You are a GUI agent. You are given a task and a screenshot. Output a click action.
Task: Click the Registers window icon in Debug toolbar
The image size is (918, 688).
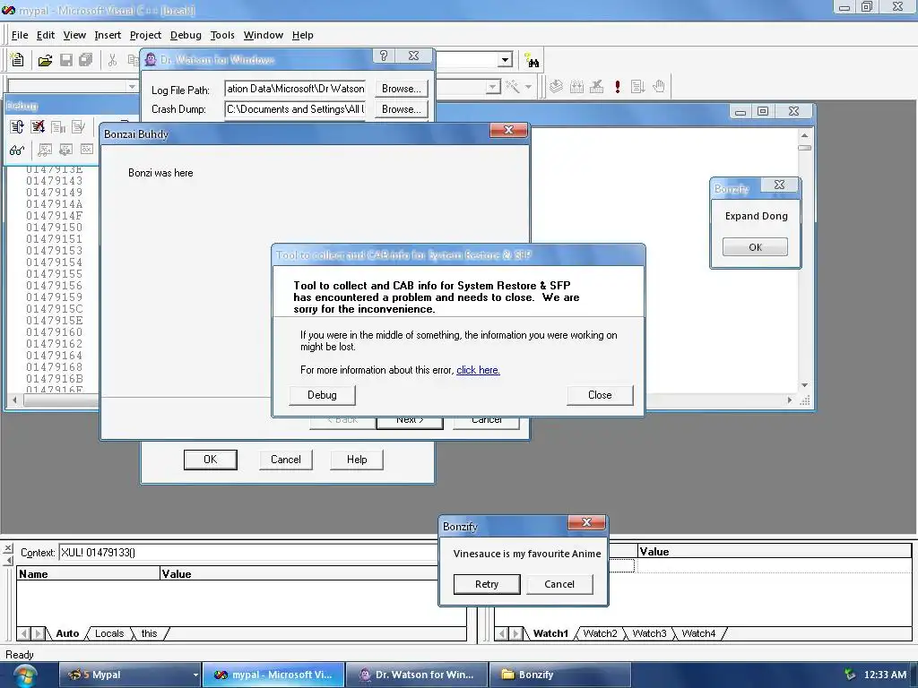click(x=87, y=150)
